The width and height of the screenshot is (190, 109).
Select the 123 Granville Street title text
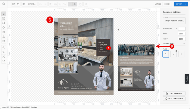click(x=66, y=24)
